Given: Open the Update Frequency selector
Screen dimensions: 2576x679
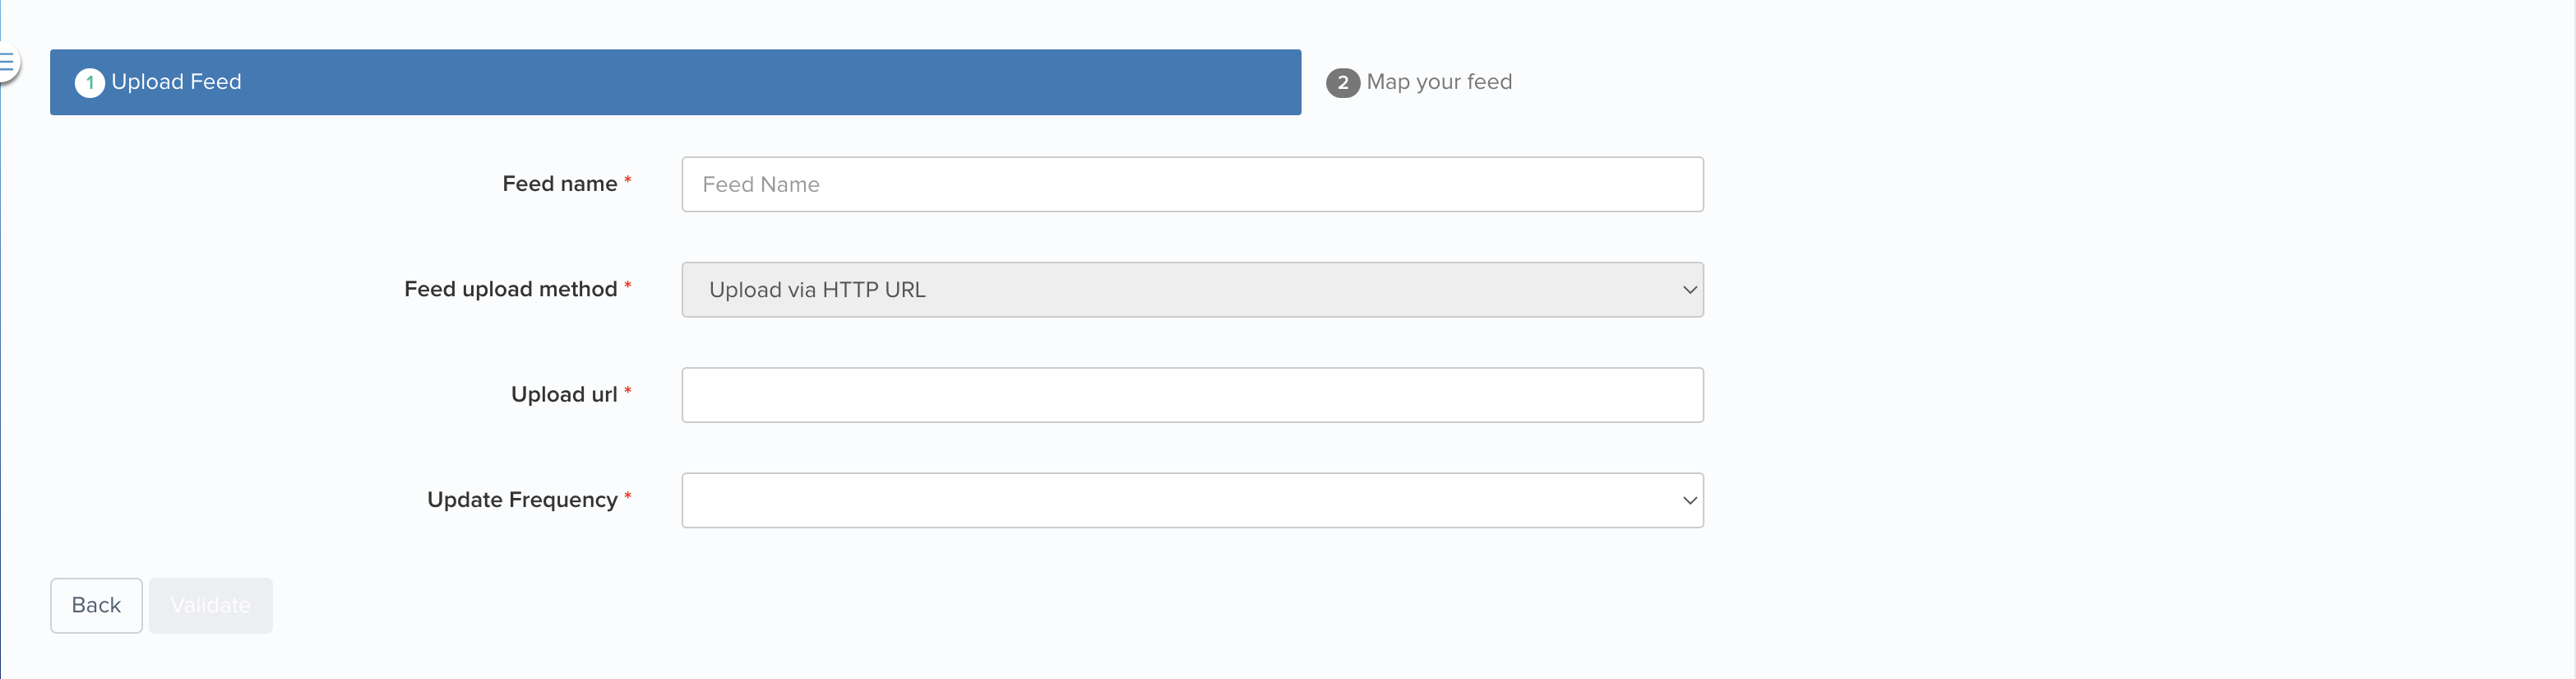Looking at the screenshot, I should [1192, 500].
